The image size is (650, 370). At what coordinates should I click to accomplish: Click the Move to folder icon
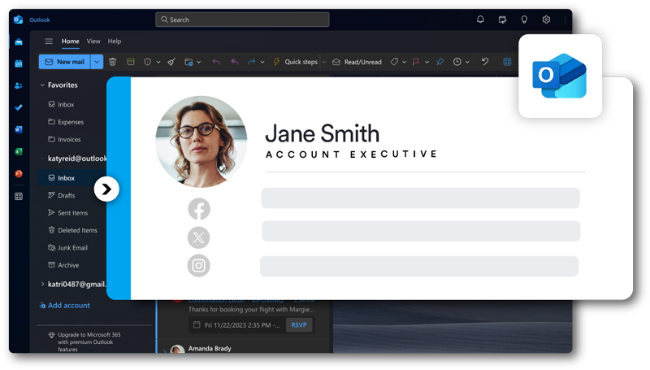(188, 62)
